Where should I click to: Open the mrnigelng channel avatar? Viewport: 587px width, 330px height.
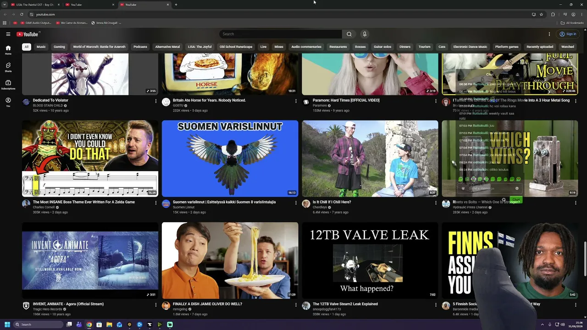[166, 306]
